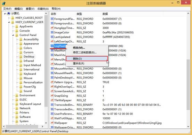This screenshot has width=192, height=135.
Task: Click the 类型 column header
Action: (79, 14)
